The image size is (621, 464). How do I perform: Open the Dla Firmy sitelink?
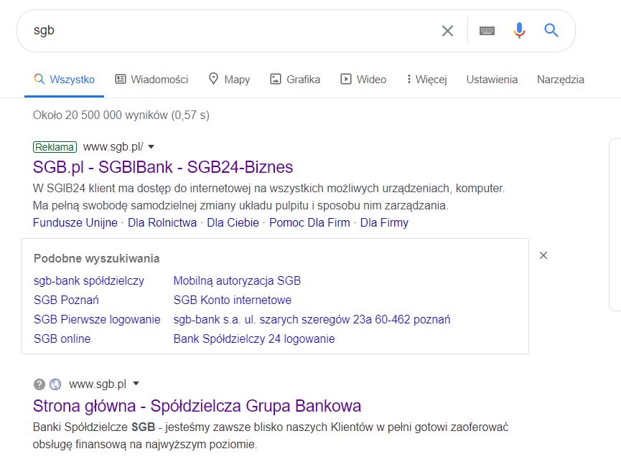(x=384, y=223)
